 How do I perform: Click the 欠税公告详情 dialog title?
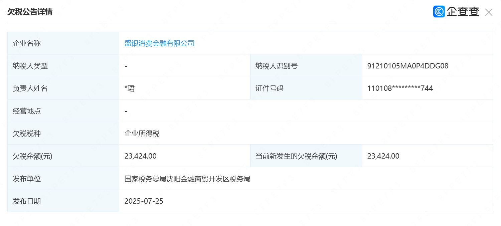pos(30,12)
